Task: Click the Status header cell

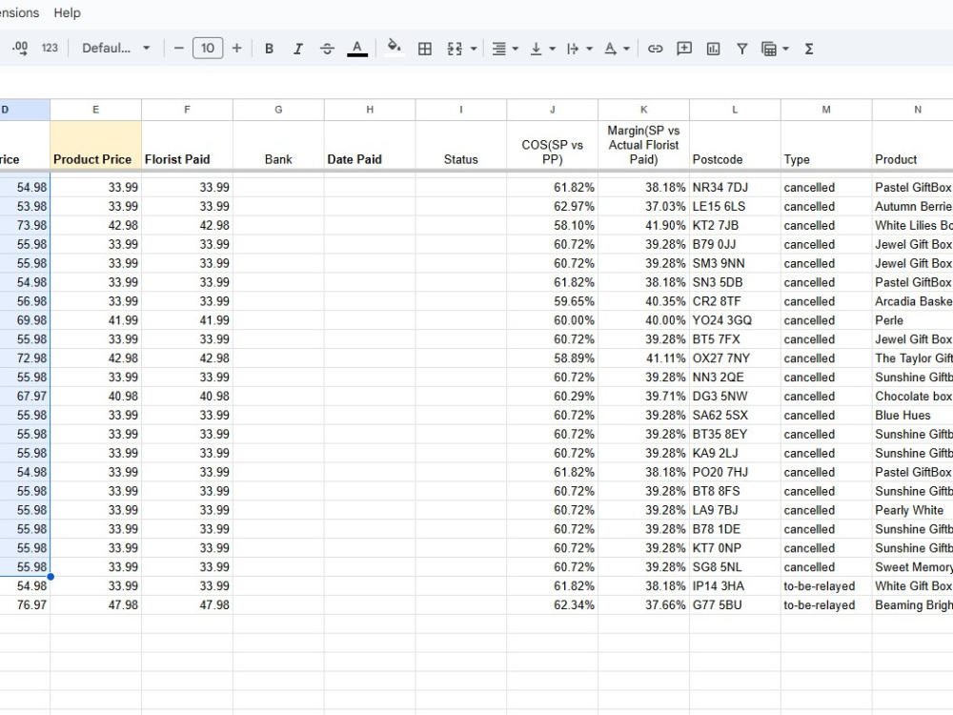Action: click(461, 145)
